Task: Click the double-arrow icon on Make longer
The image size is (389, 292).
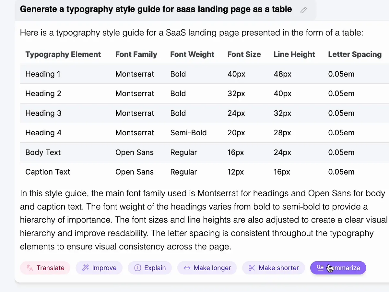Action: pyautogui.click(x=186, y=268)
